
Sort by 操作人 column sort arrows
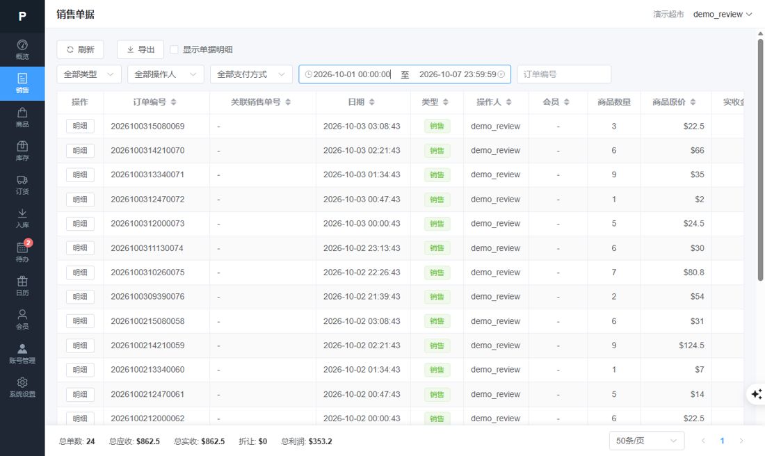509,102
